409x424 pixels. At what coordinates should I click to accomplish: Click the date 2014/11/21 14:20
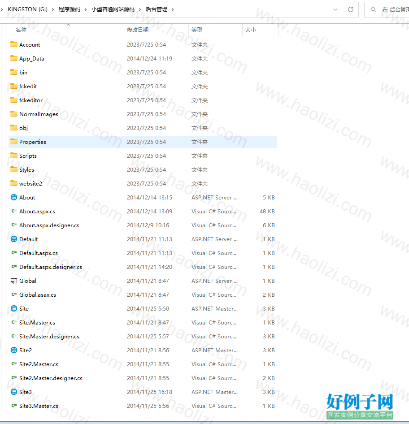click(149, 267)
